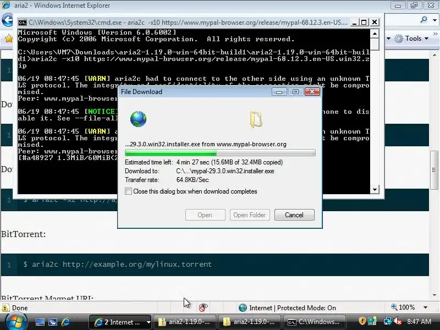Viewport: 440px width, 330px height.
Task: Click the 'Estimated time left' value text
Action: click(x=229, y=162)
